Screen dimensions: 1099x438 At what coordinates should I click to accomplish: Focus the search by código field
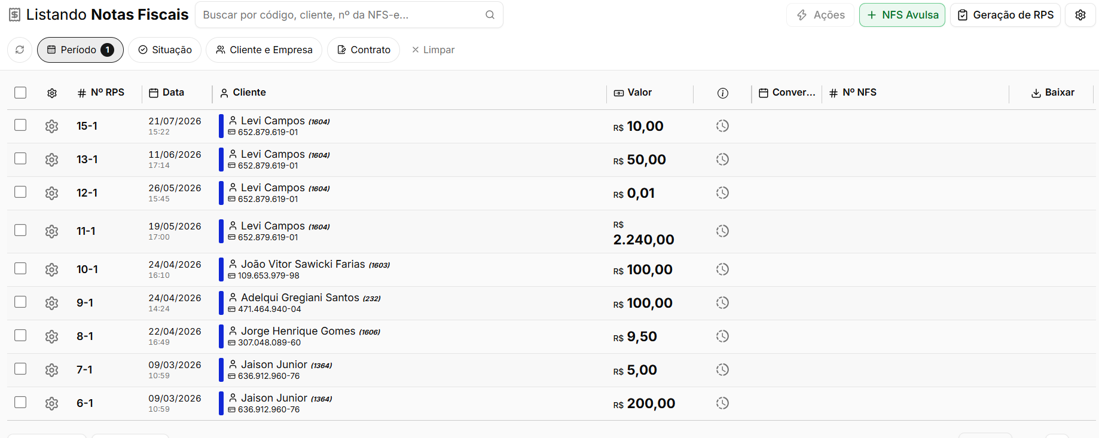coord(341,15)
